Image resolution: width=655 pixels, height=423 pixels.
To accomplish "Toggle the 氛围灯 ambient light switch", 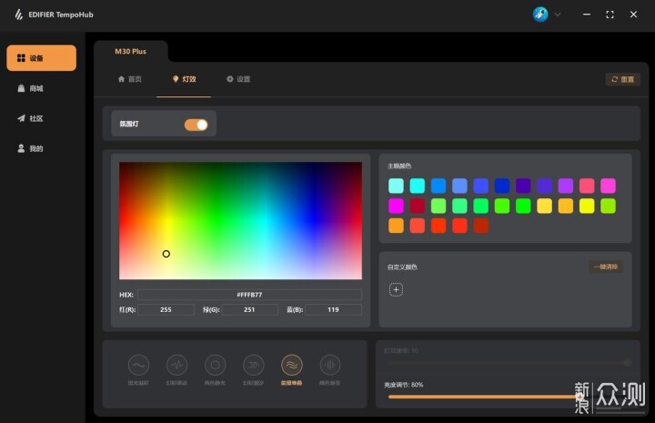I will coord(196,125).
